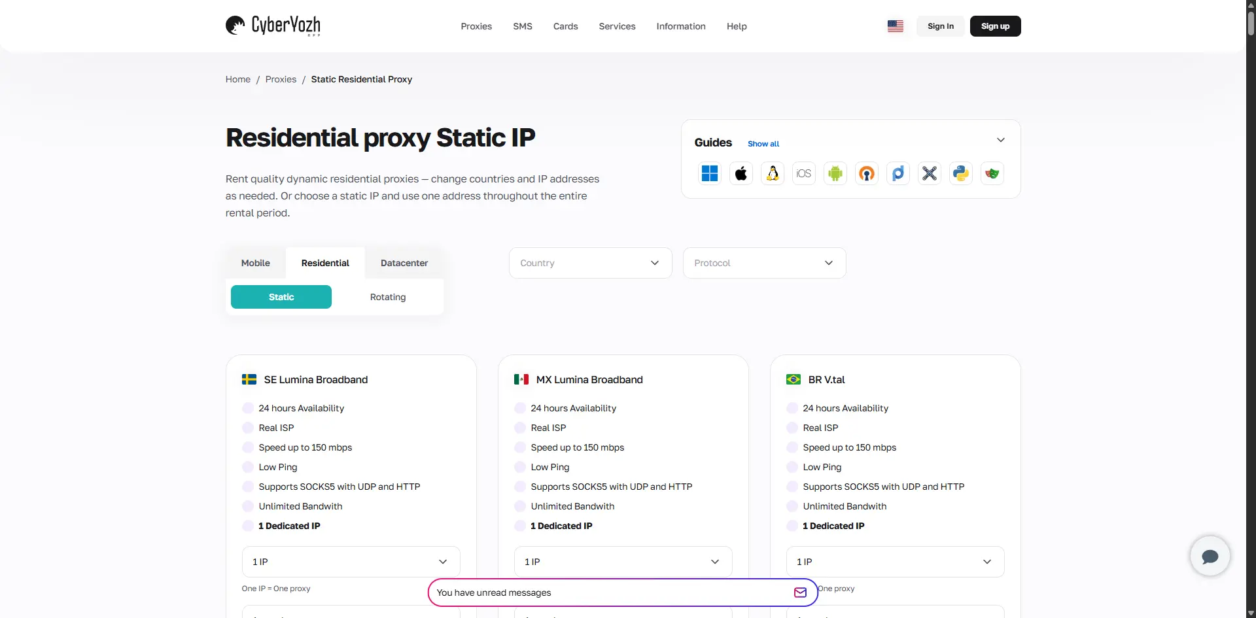The height and width of the screenshot is (618, 1256).
Task: Click the 'Residential proxy Static IP' heading
Action: [381, 138]
